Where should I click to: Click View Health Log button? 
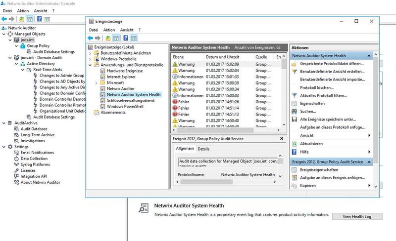[x=357, y=216]
